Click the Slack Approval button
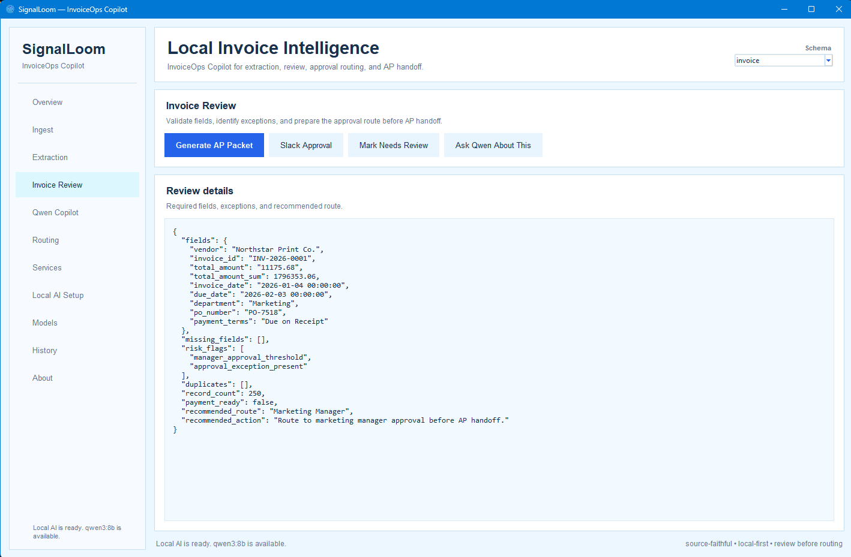Screen dimensions: 851x557 click(306, 145)
